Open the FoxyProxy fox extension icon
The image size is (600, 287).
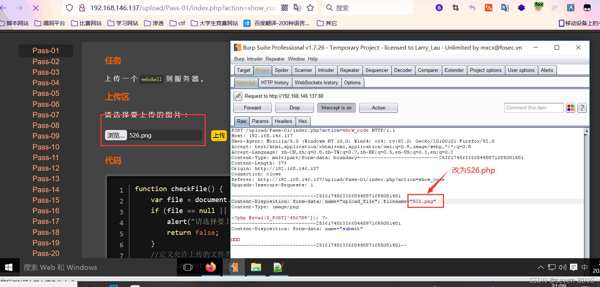[x=539, y=7]
